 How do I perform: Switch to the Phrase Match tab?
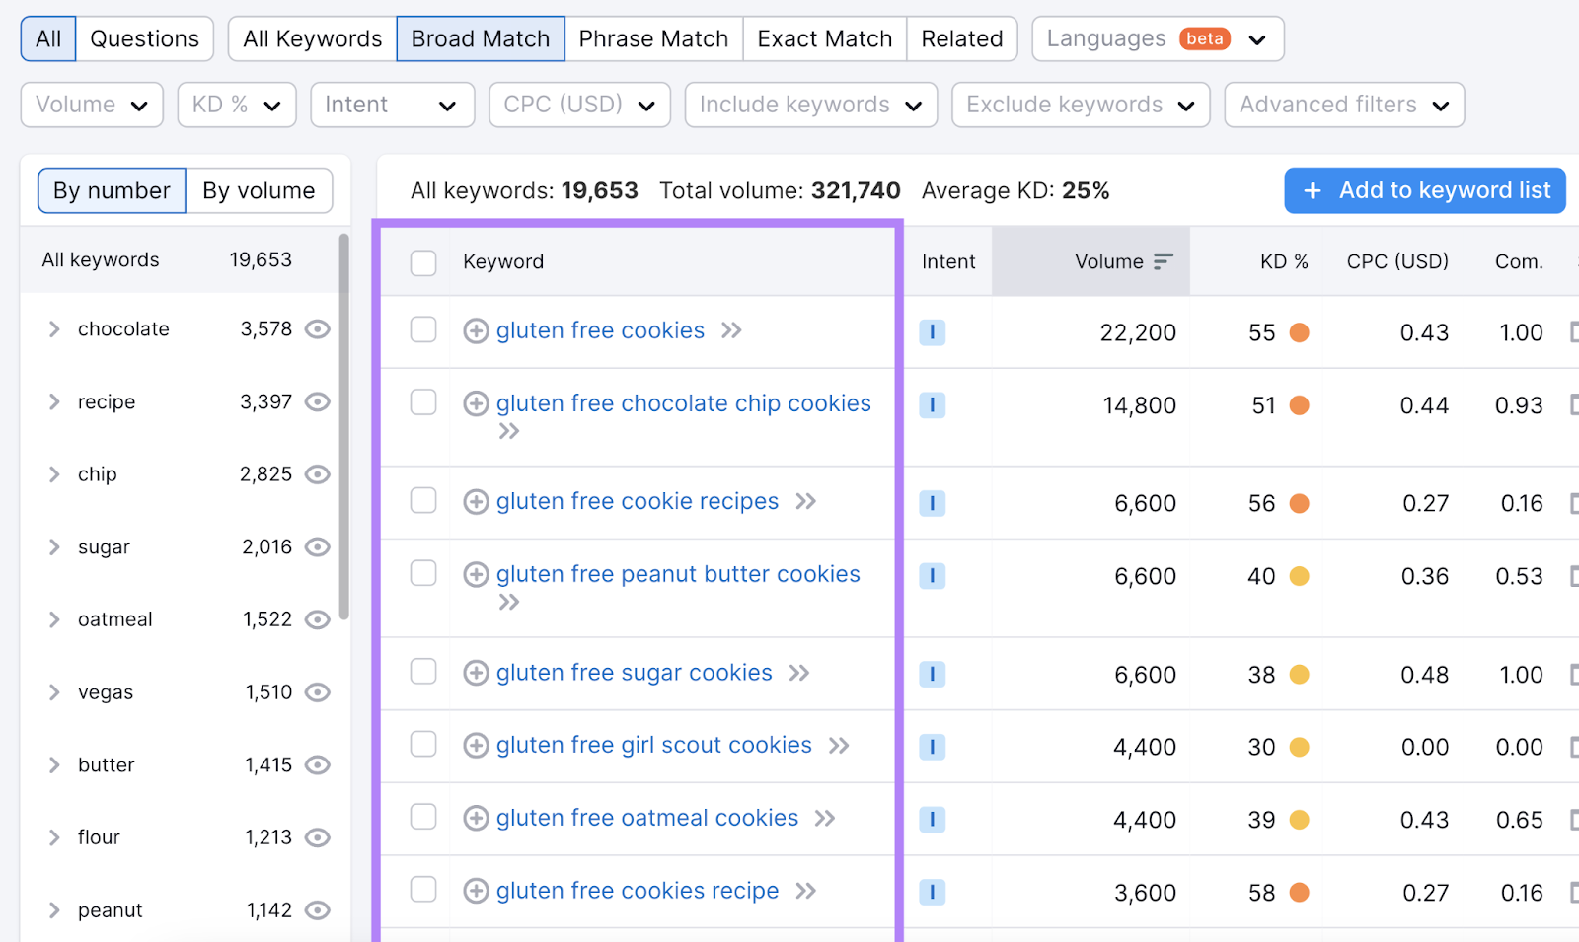[x=653, y=38]
